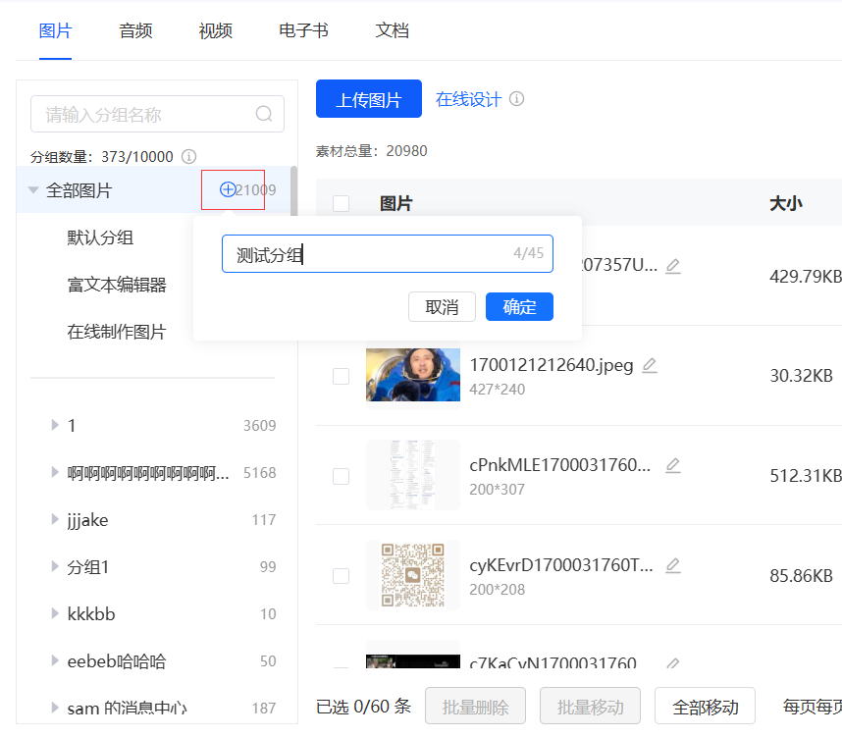Click edit pencil icon beside 07357U file

pyautogui.click(x=673, y=265)
